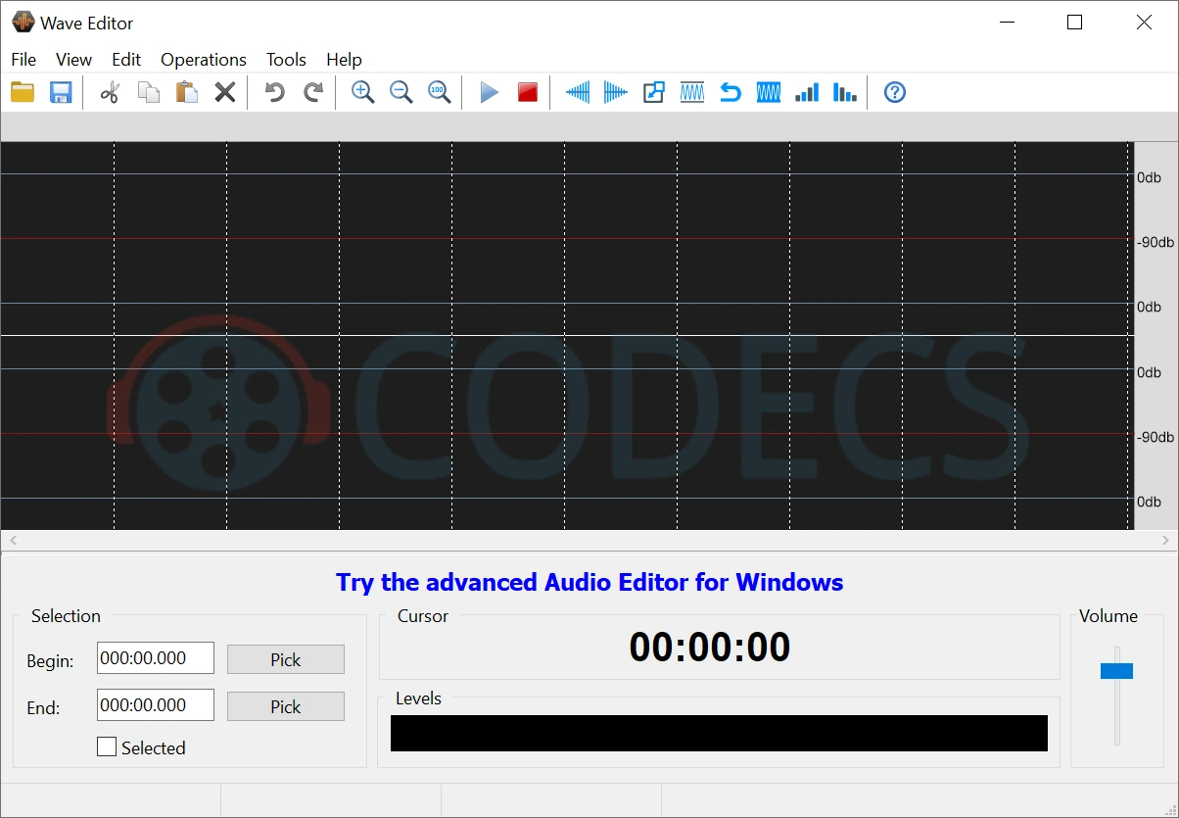Open the Tools menu
The height and width of the screenshot is (818, 1179).
click(286, 60)
